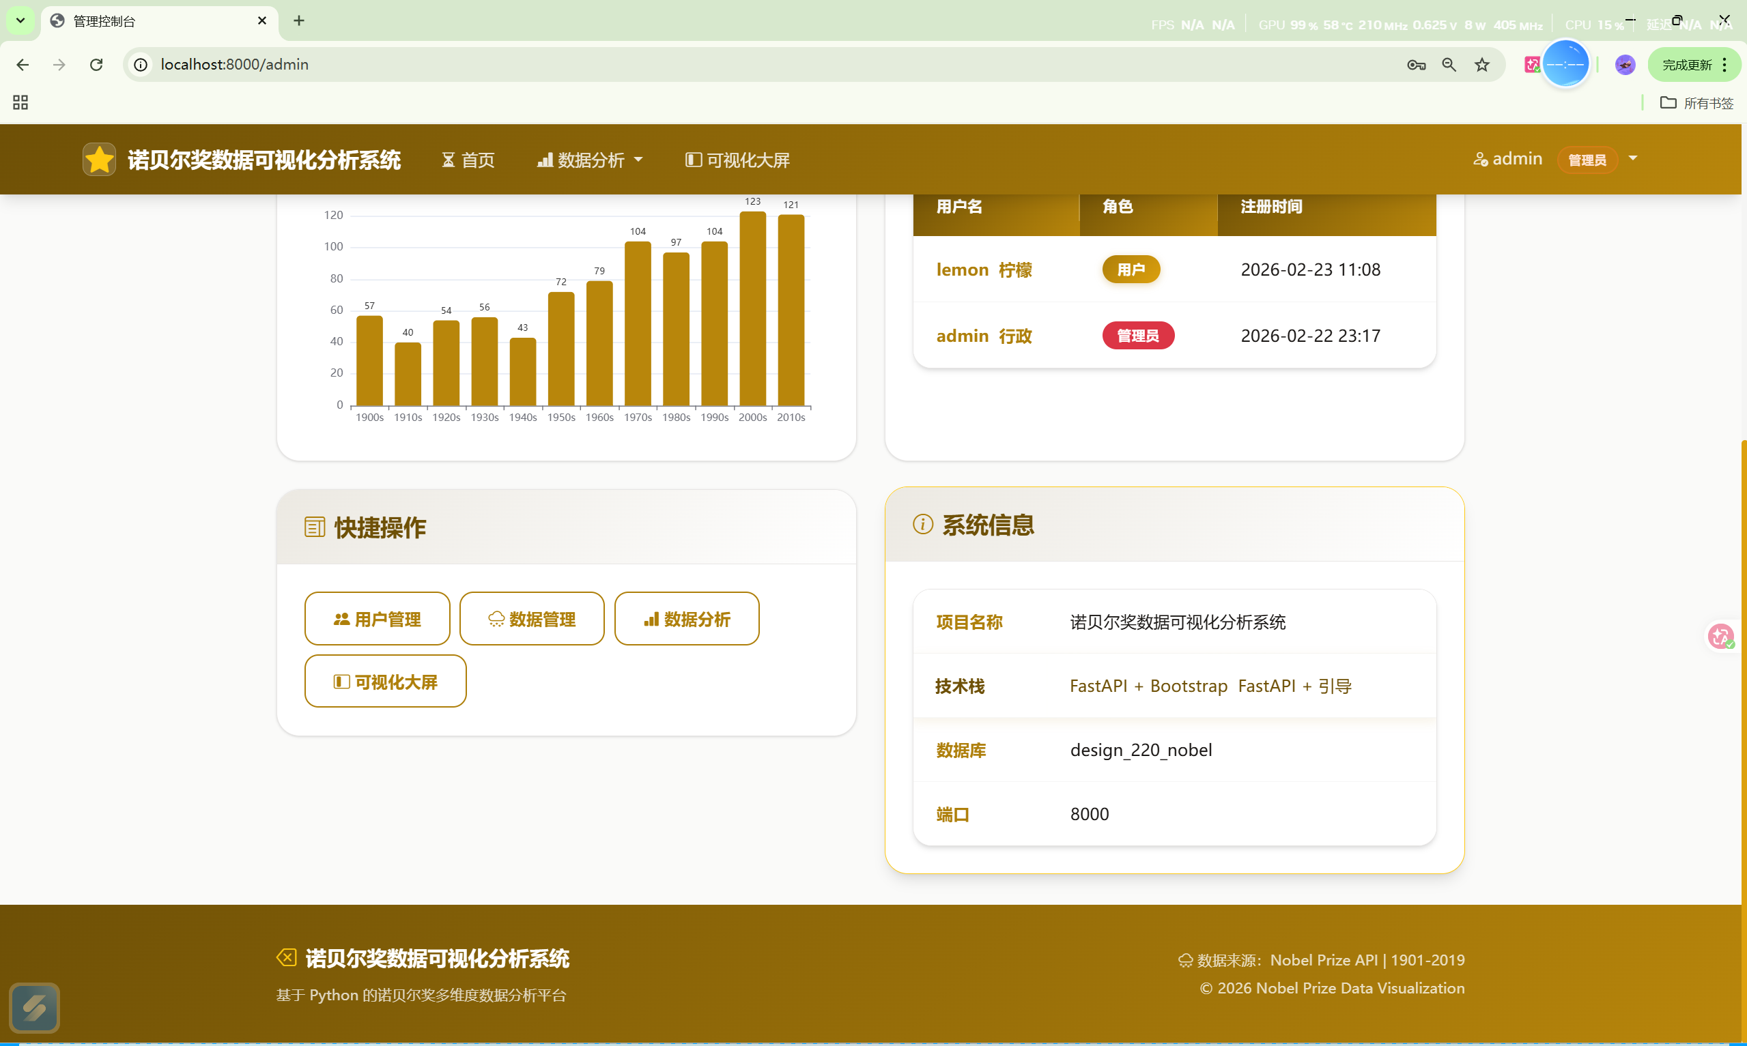Bookmark this page with the star icon

click(1481, 65)
